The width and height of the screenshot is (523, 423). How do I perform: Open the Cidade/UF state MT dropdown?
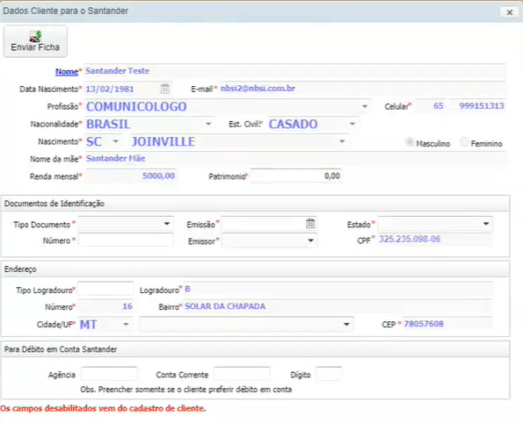[x=126, y=324]
